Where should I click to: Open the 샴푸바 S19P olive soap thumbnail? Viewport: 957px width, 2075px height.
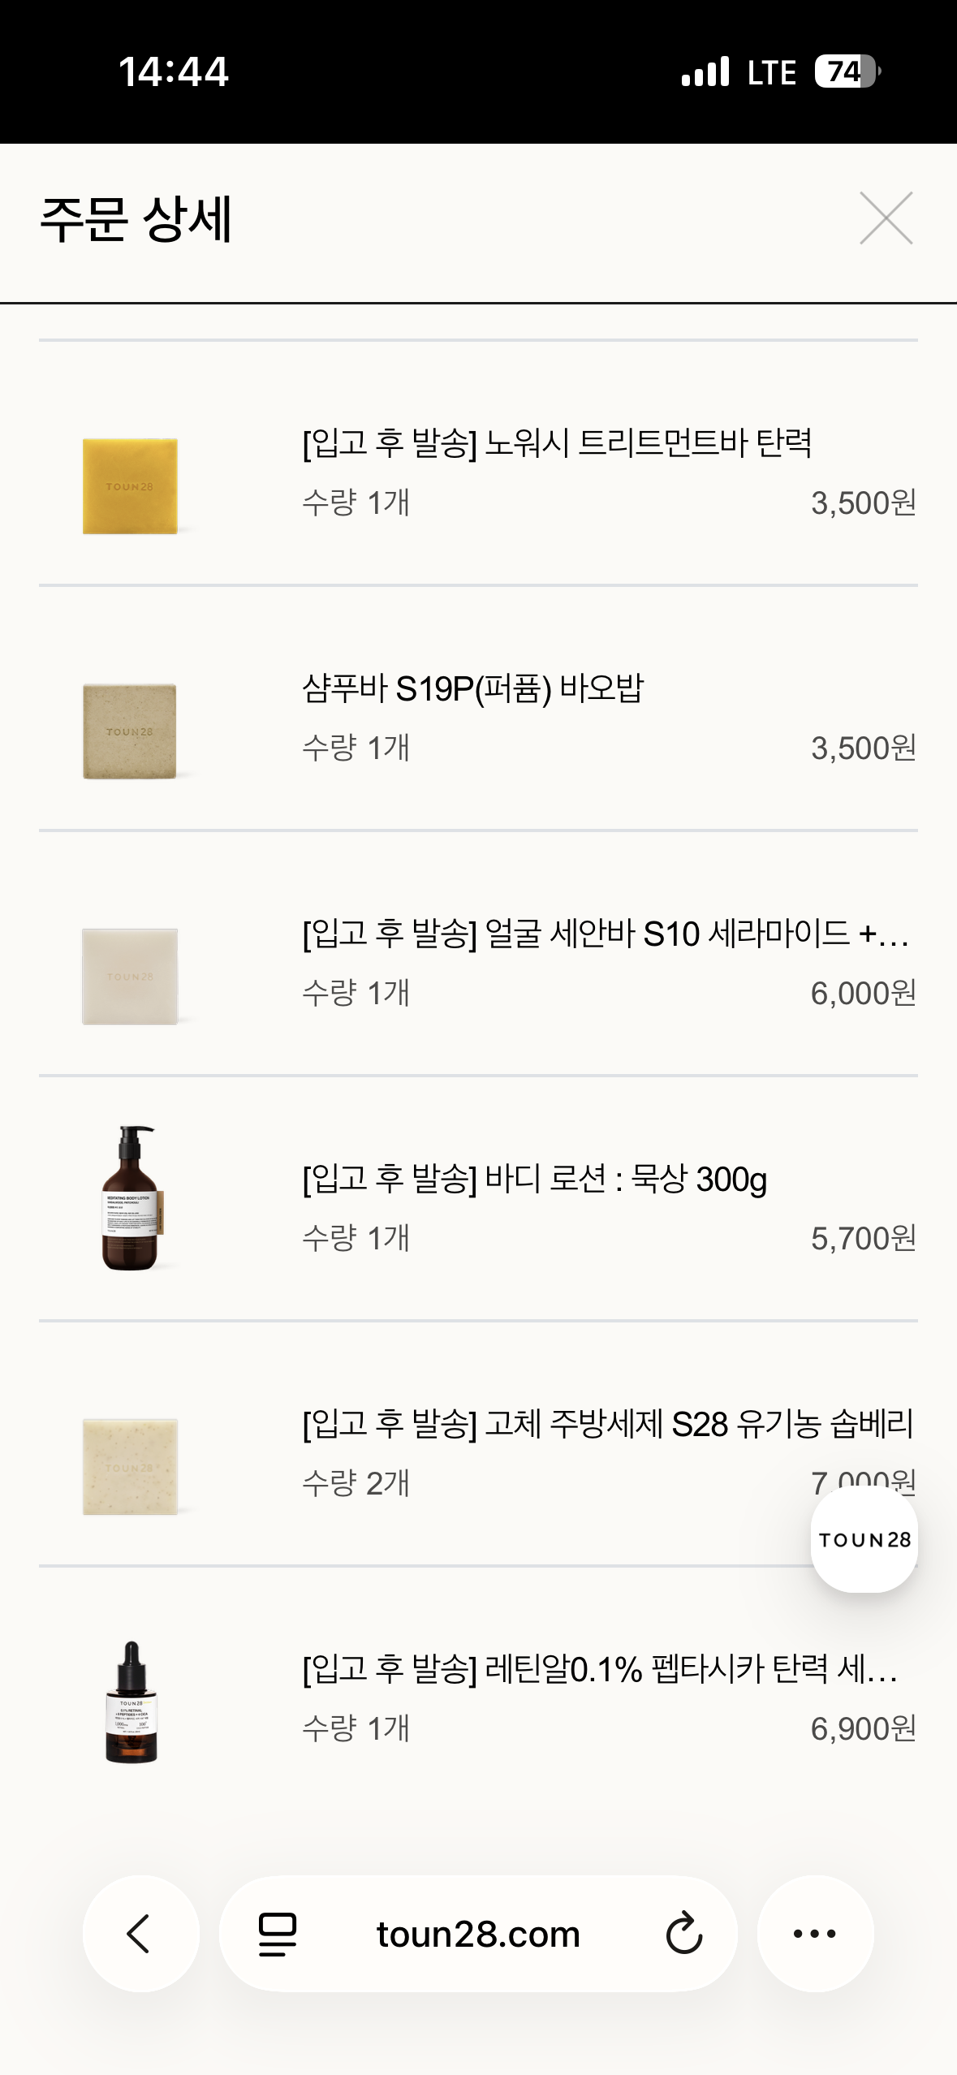130,731
